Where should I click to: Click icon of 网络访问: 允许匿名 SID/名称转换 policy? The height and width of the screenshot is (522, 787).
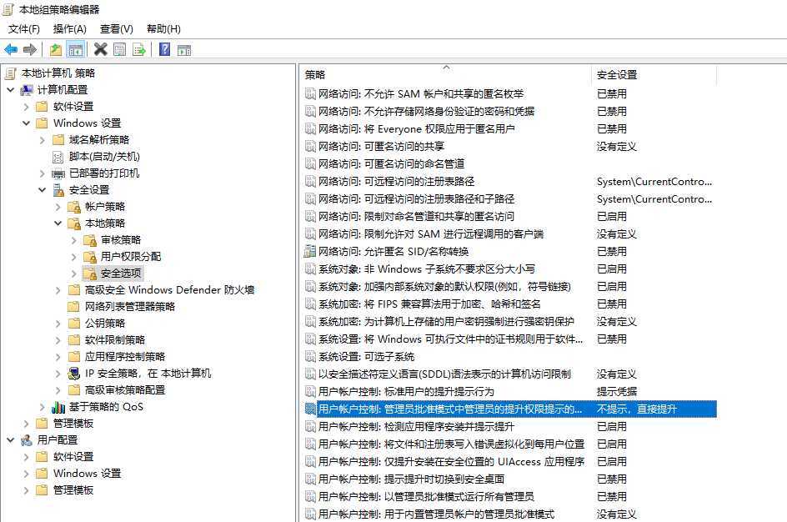pyautogui.click(x=310, y=252)
